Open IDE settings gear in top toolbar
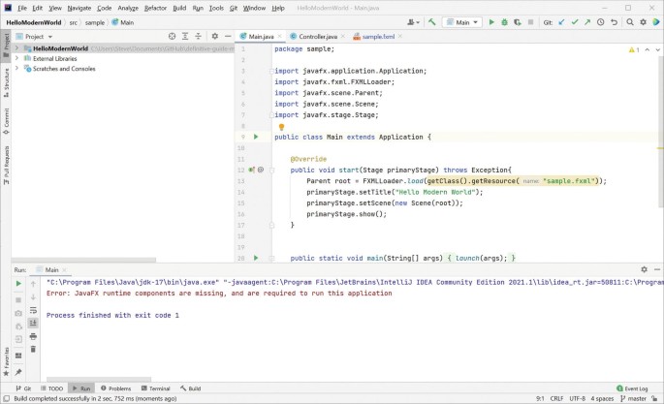 pos(644,22)
